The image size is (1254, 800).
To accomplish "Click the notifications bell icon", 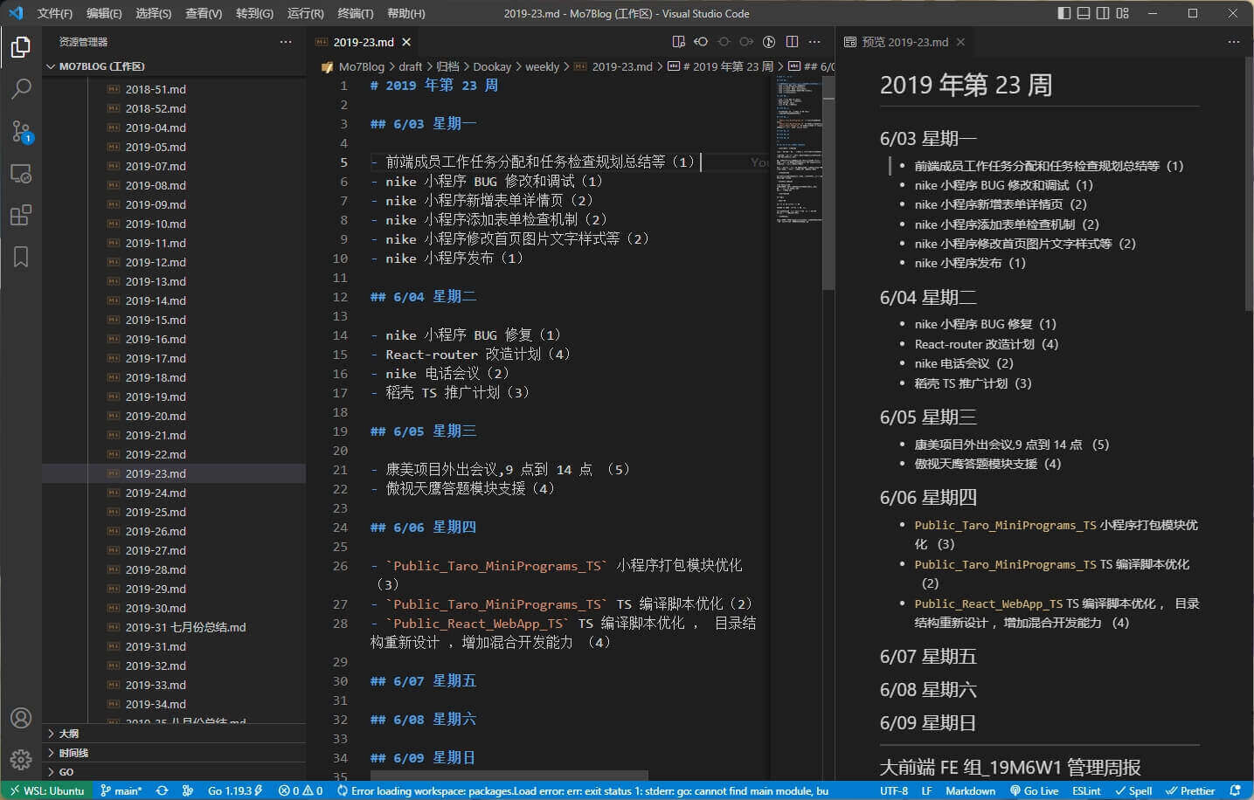I will click(1235, 790).
